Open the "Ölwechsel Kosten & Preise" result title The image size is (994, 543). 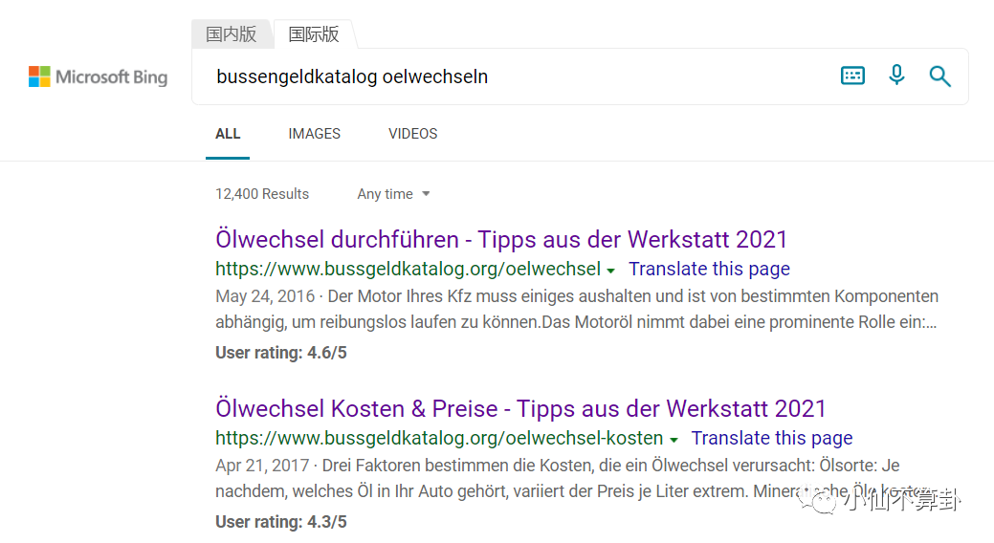click(x=520, y=408)
